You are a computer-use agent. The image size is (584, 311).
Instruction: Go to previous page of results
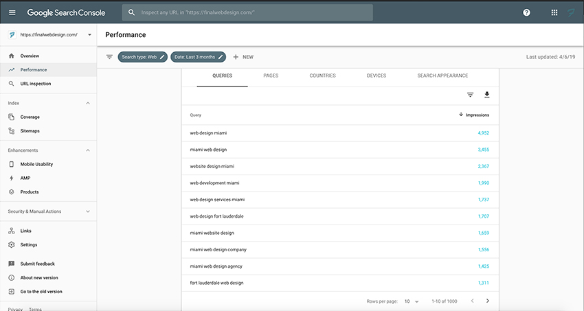[472, 301]
